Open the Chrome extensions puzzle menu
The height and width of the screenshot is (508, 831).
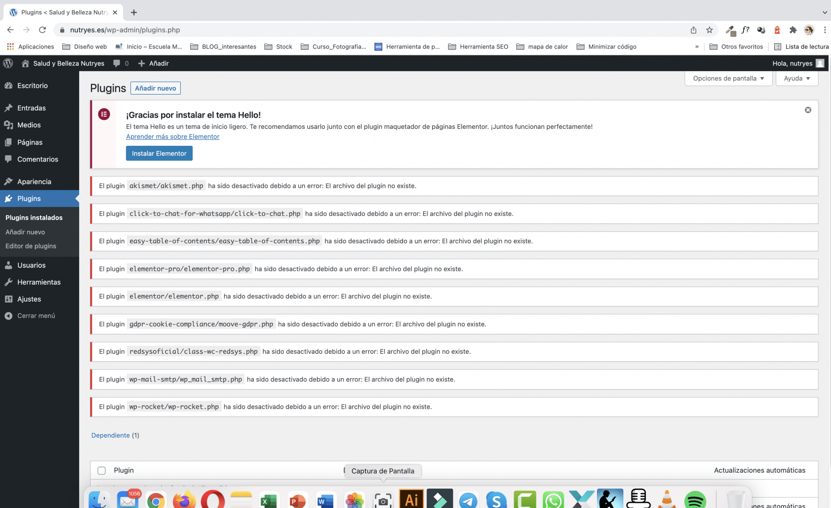793,30
